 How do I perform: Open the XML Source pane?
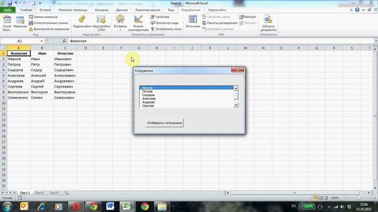coord(193,22)
